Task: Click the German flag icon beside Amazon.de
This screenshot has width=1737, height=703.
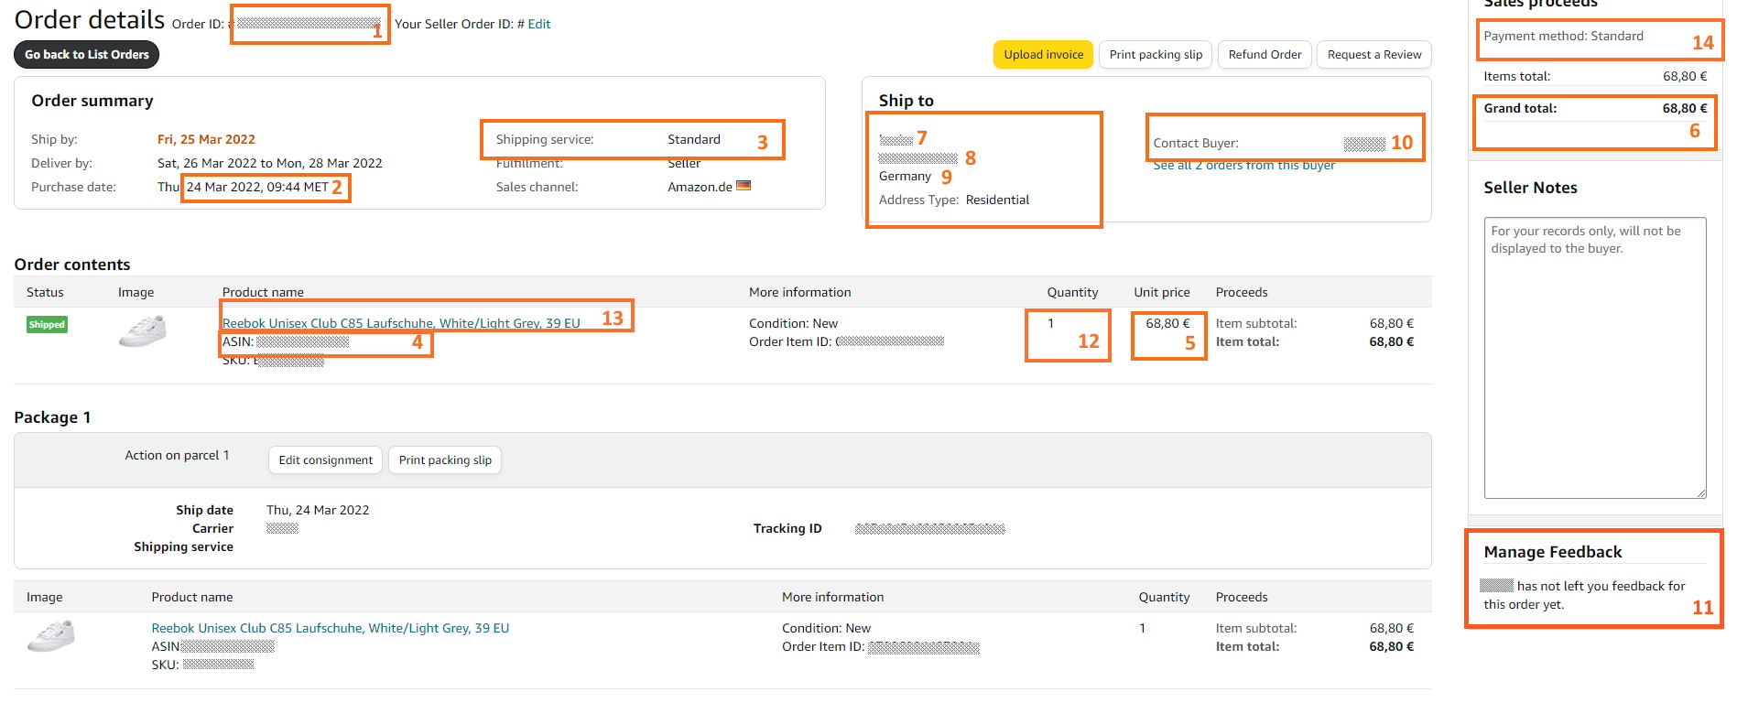Action: pos(744,186)
